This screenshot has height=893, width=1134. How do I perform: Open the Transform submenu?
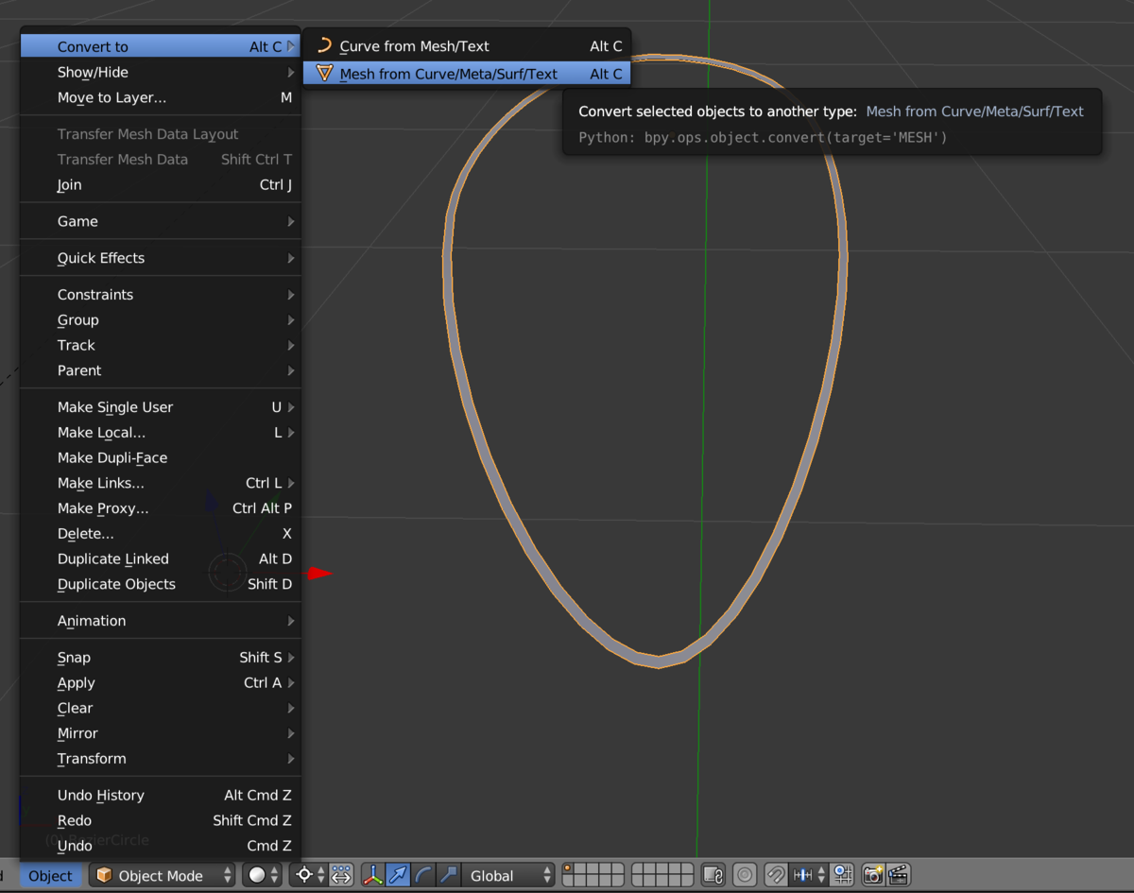click(161, 759)
